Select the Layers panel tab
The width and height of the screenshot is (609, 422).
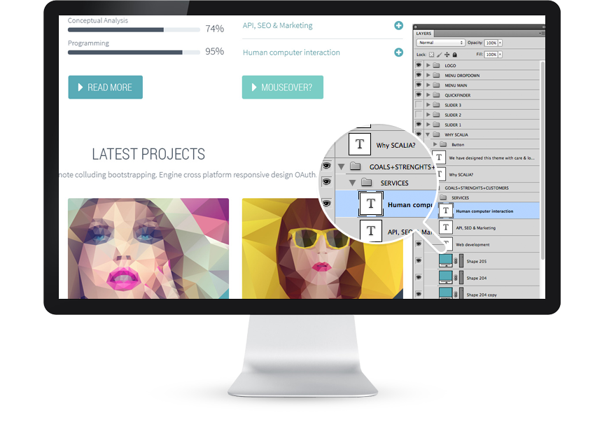[424, 33]
